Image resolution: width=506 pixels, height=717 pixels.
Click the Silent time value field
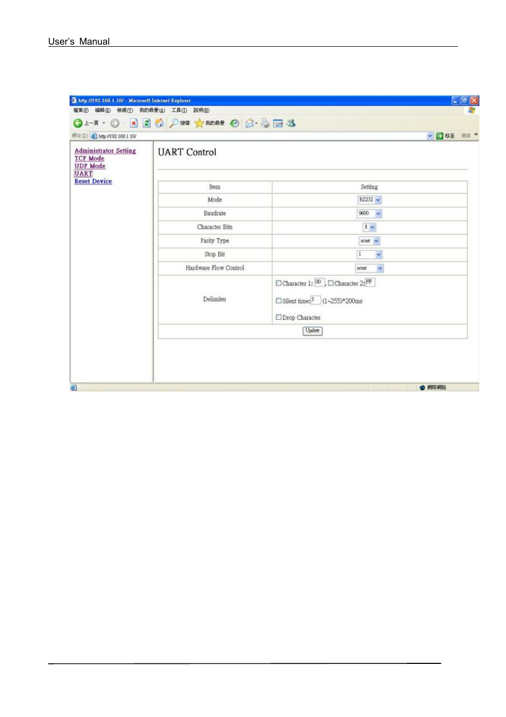(x=316, y=300)
